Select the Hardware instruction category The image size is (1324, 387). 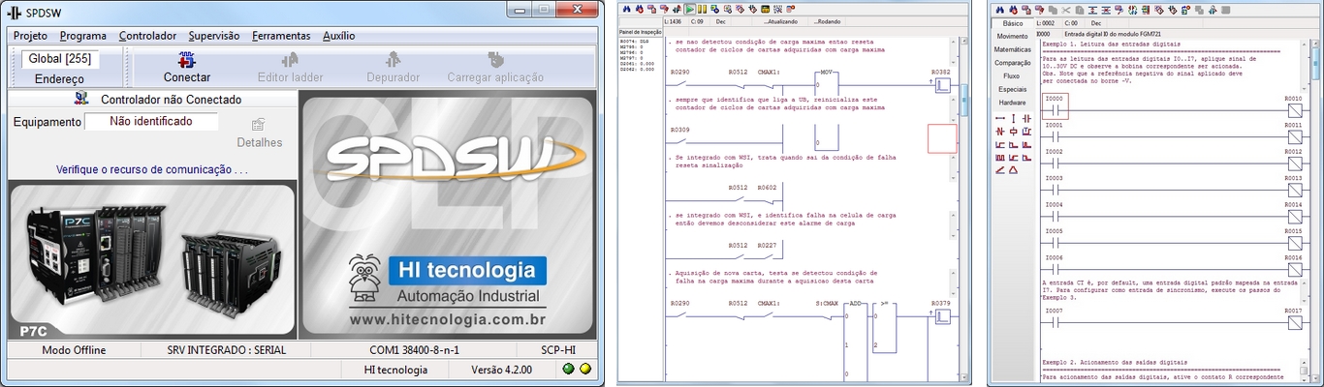1012,102
